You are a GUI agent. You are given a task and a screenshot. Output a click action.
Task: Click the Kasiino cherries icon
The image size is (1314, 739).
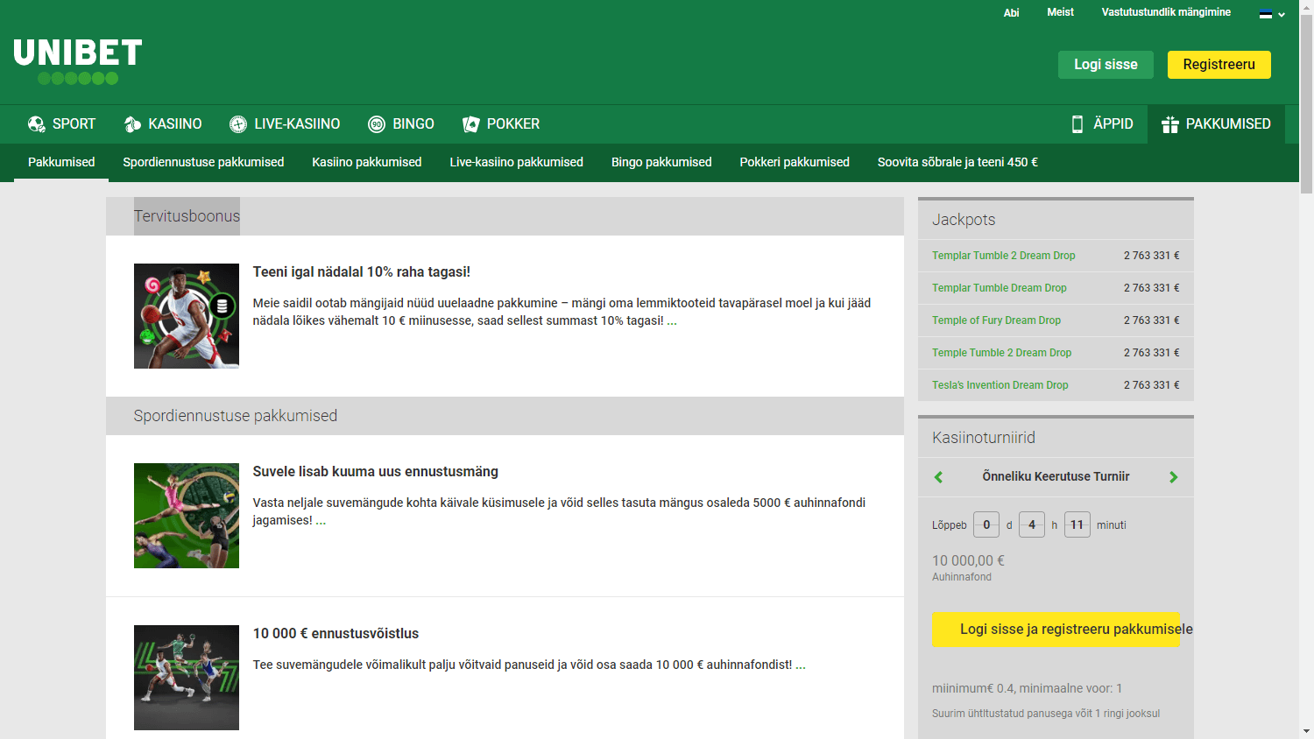click(x=132, y=124)
